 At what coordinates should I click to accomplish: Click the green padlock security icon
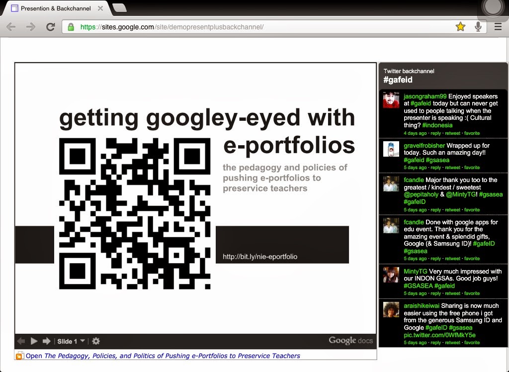click(x=71, y=27)
